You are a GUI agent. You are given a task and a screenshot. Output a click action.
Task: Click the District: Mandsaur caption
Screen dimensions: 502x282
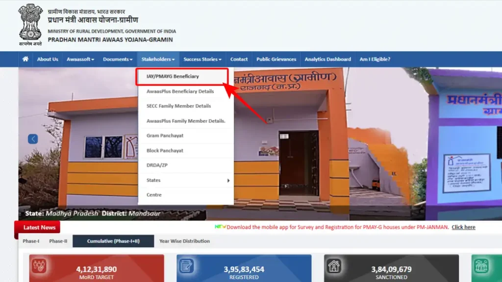(131, 213)
